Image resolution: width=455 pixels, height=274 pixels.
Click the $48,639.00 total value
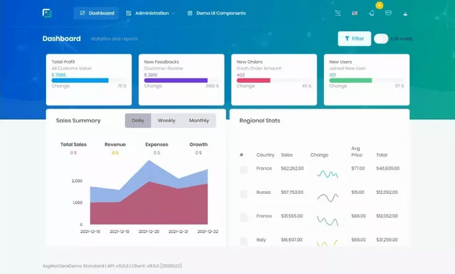[x=388, y=169]
